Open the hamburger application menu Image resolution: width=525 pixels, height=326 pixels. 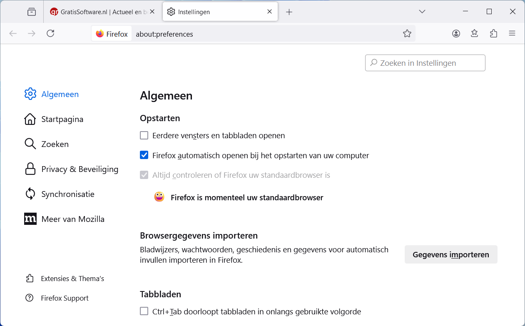[x=512, y=34]
